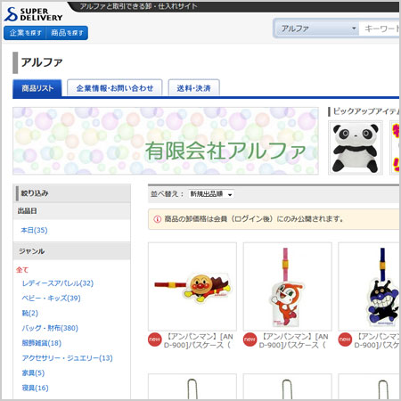The image size is (401, 401).
Task: Click the 企業を探す button
Action: tap(25, 33)
